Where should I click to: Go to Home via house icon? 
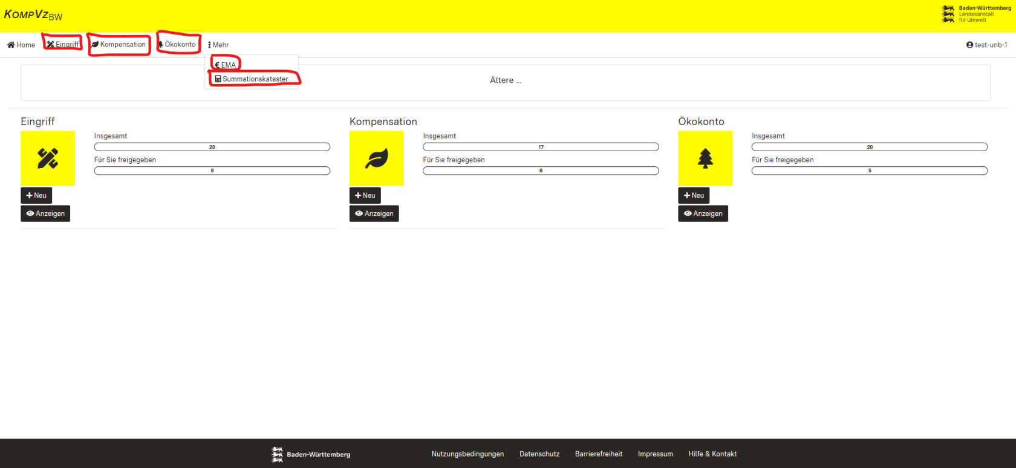[21, 45]
